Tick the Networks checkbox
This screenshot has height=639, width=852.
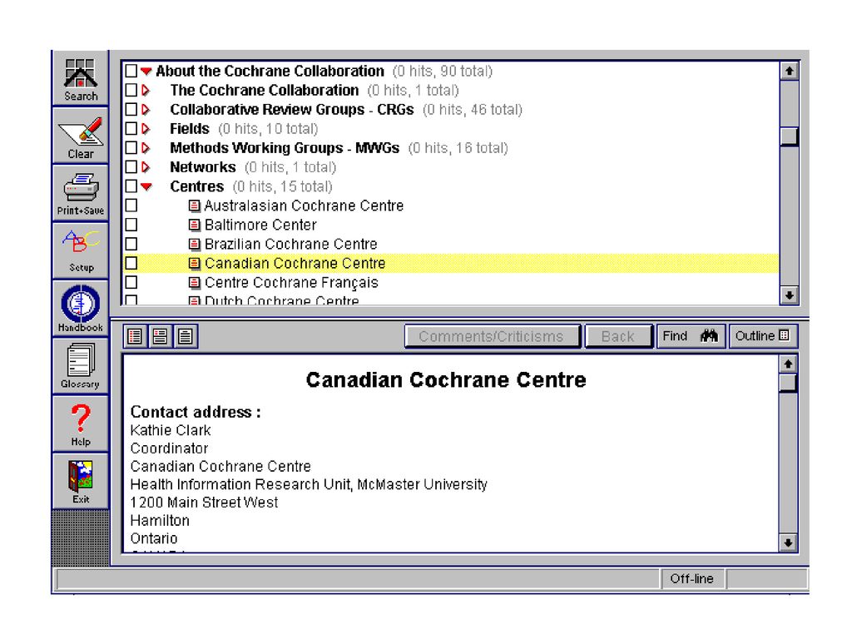click(131, 166)
